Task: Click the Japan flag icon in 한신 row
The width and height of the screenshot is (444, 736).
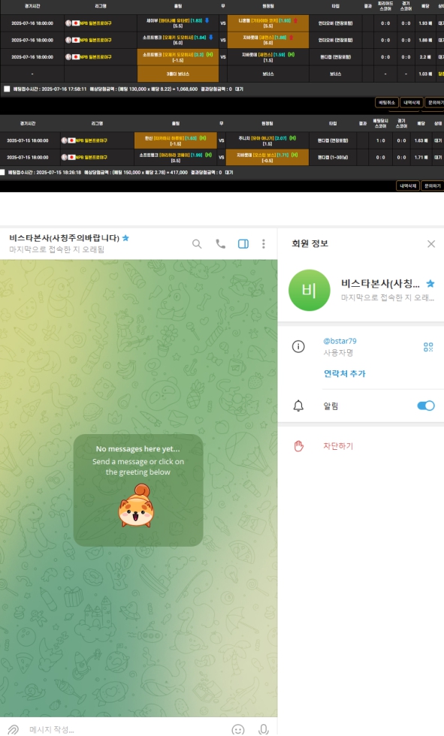Action: (72, 140)
